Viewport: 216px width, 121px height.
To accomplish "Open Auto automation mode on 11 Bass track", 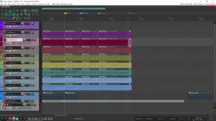I will [x=15, y=51].
